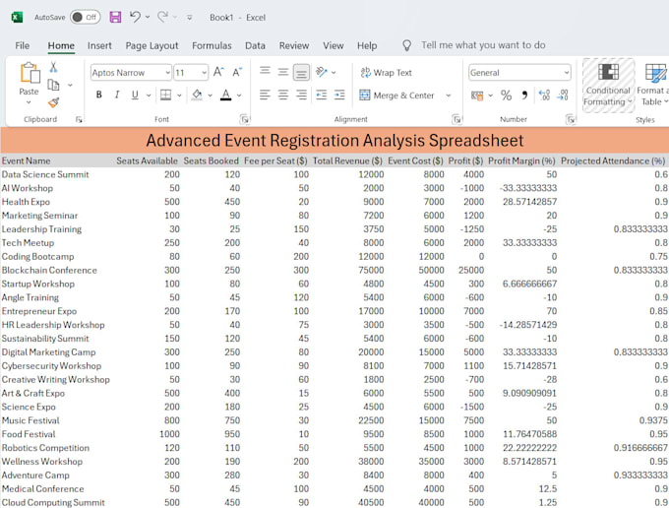Image resolution: width=669 pixels, height=508 pixels.
Task: Open the Help tab
Action: coord(367,45)
